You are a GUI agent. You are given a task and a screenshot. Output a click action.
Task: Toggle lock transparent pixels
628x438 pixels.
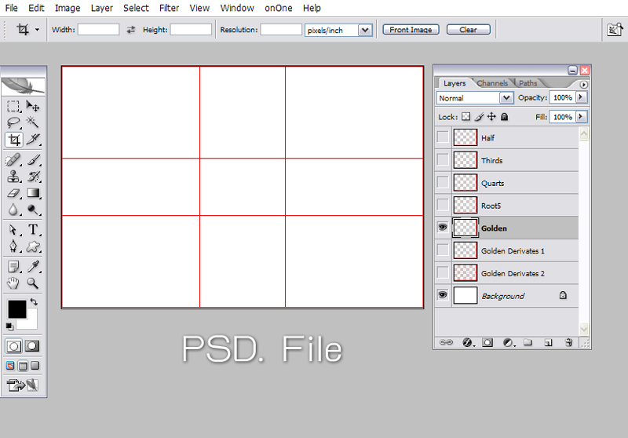pyautogui.click(x=466, y=116)
